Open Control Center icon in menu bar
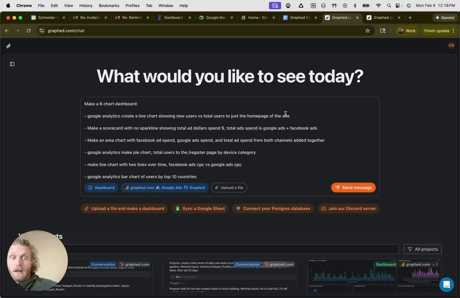 (x=398, y=5)
